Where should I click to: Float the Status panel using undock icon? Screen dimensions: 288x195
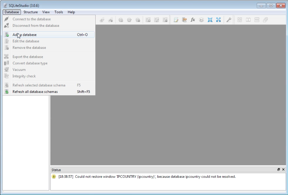278,170
